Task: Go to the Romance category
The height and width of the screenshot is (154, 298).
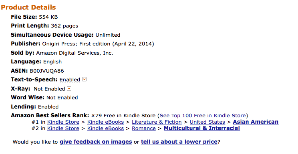Action: pyautogui.click(x=144, y=128)
